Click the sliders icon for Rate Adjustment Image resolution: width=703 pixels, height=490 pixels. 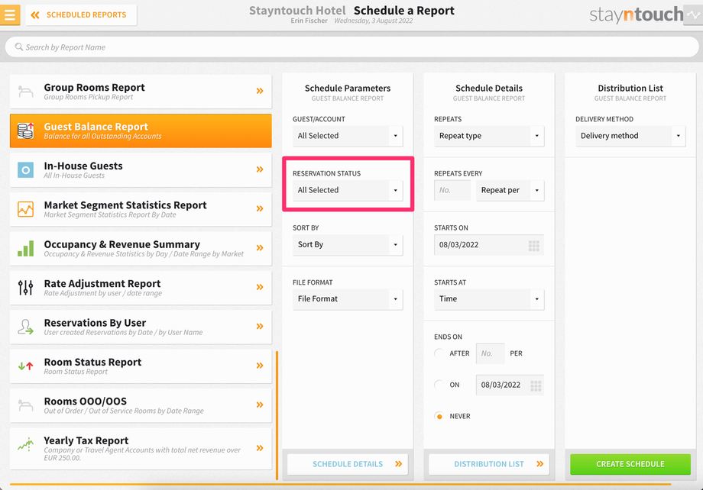[x=25, y=288]
